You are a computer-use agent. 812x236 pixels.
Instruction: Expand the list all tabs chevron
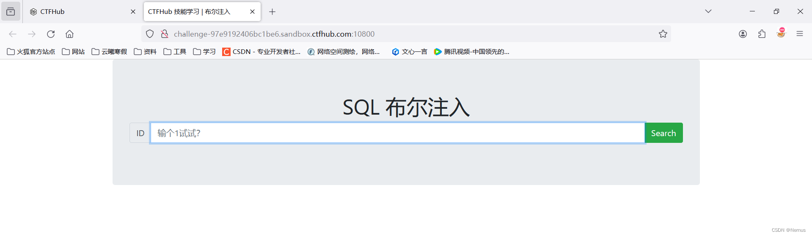point(708,11)
